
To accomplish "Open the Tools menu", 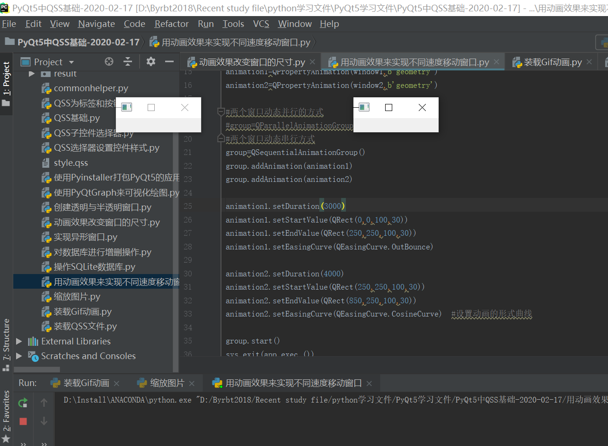I will tap(233, 24).
